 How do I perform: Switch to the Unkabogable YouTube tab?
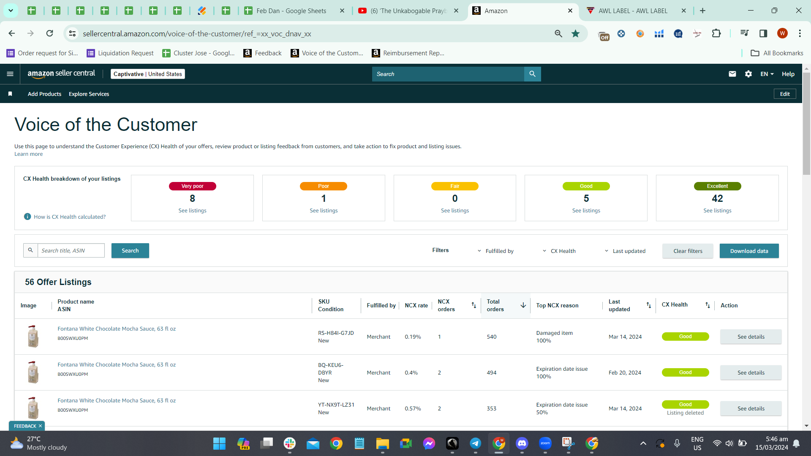coord(408,11)
